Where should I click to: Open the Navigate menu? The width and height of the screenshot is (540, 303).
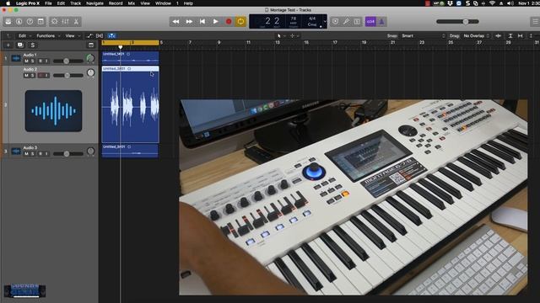pos(94,3)
